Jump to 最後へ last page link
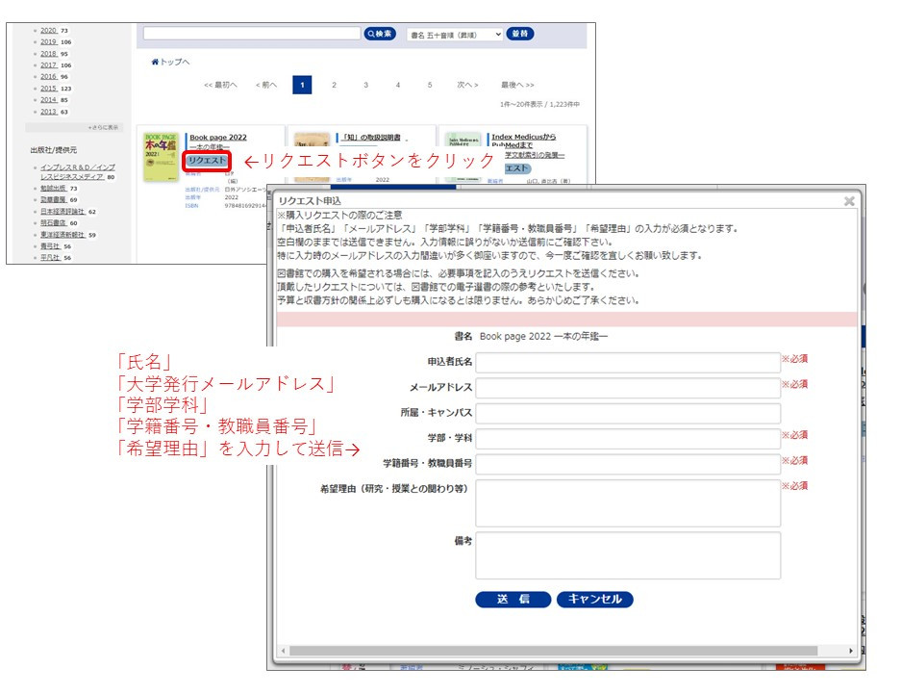Image resolution: width=901 pixels, height=693 pixels. 517,85
